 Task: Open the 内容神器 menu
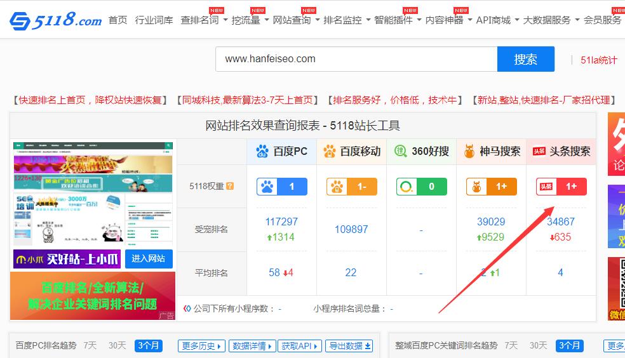[445, 20]
